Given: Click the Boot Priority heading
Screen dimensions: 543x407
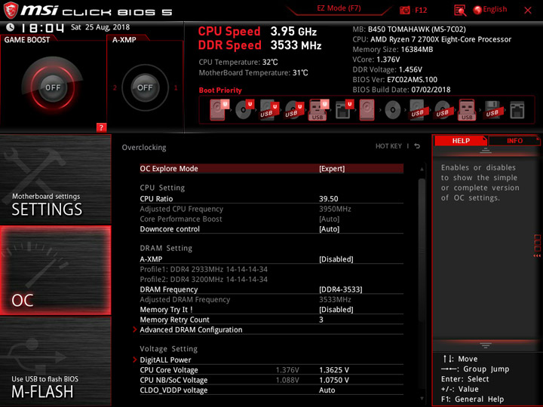Looking at the screenshot, I should point(220,90).
